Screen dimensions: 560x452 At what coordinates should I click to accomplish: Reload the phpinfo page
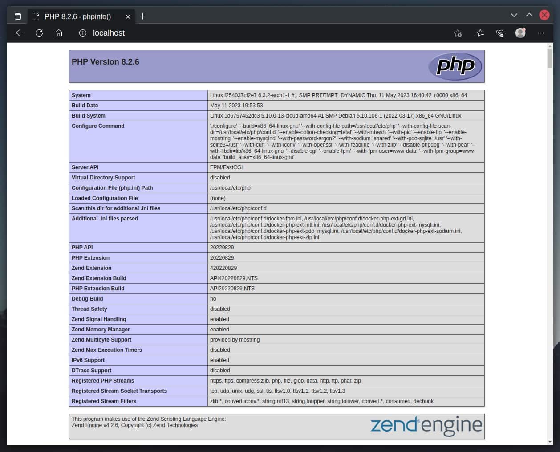(x=39, y=33)
